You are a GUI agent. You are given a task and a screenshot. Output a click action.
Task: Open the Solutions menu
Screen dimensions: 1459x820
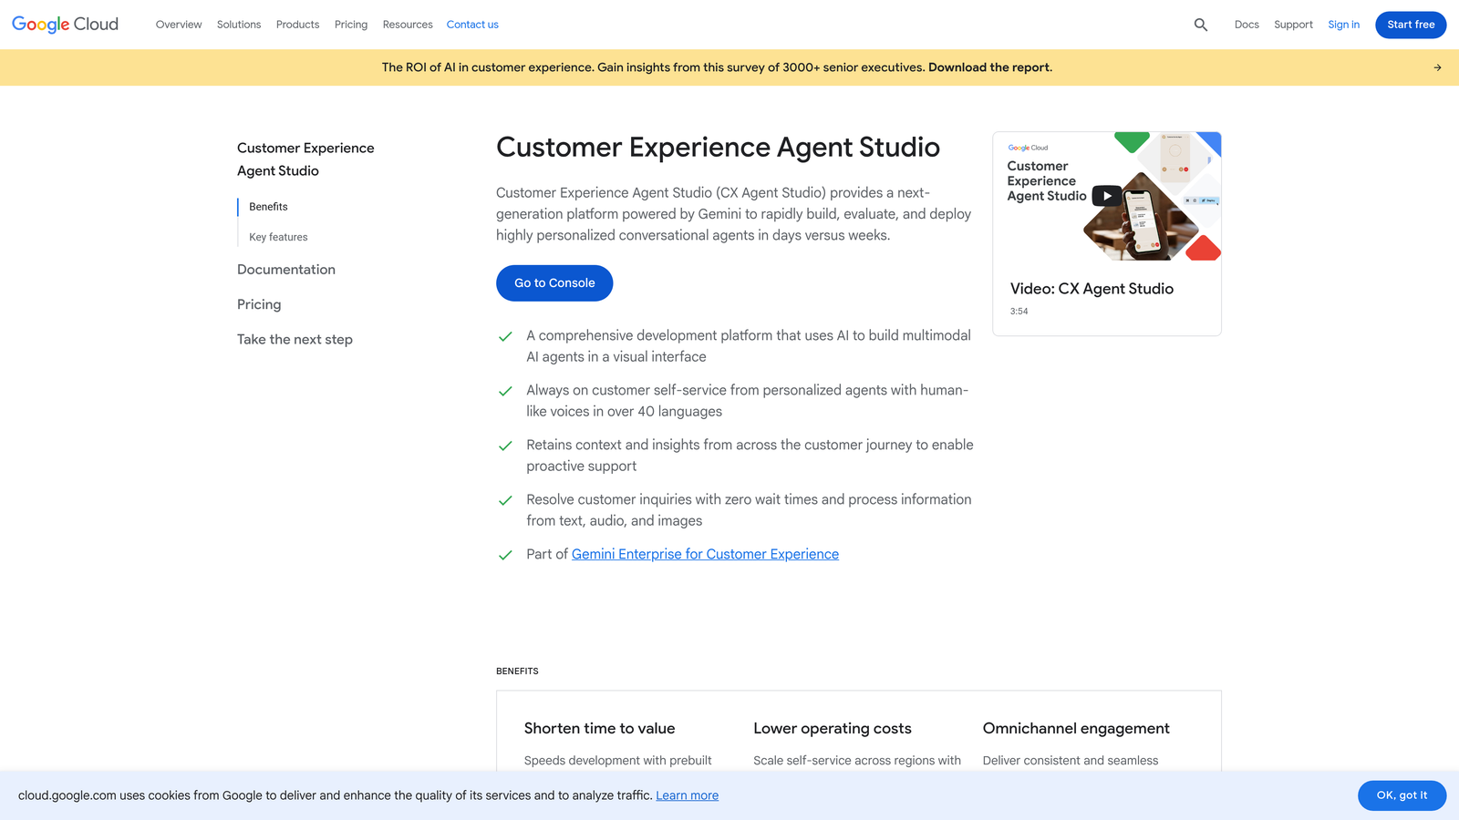coord(238,25)
